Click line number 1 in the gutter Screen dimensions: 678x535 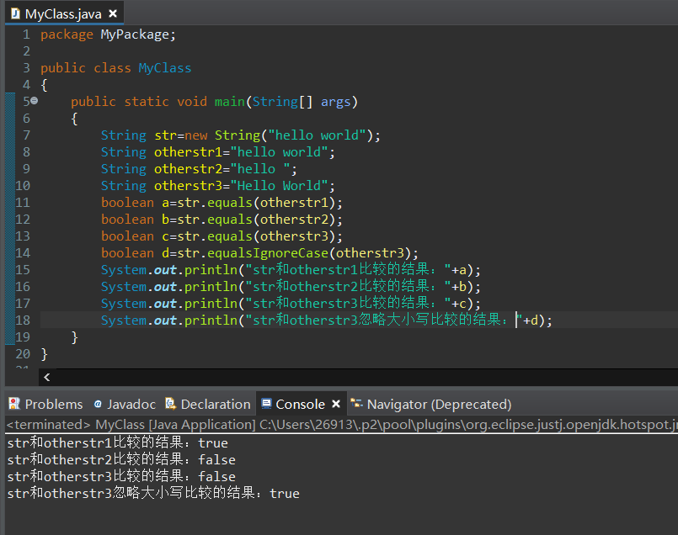pos(26,34)
